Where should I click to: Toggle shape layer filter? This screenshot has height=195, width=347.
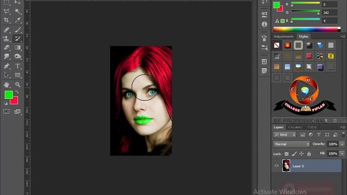pos(327,135)
